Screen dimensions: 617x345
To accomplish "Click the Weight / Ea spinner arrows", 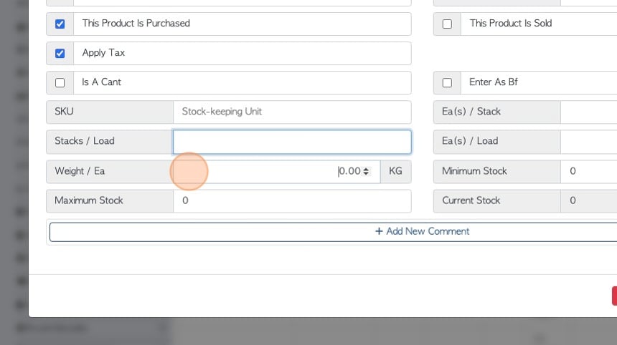I will pyautogui.click(x=366, y=172).
